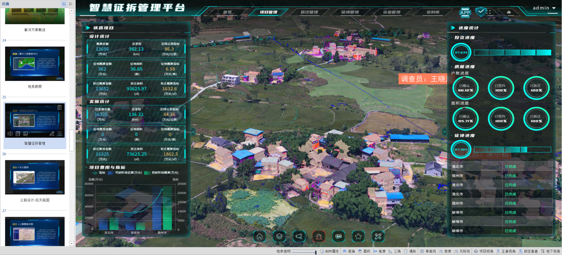Select the 高度 measurement tool
This screenshot has height=255, width=562.
pyautogui.click(x=379, y=251)
